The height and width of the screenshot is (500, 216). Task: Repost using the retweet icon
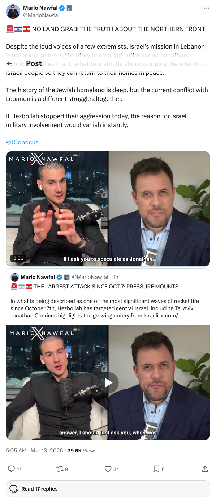tap(60, 469)
